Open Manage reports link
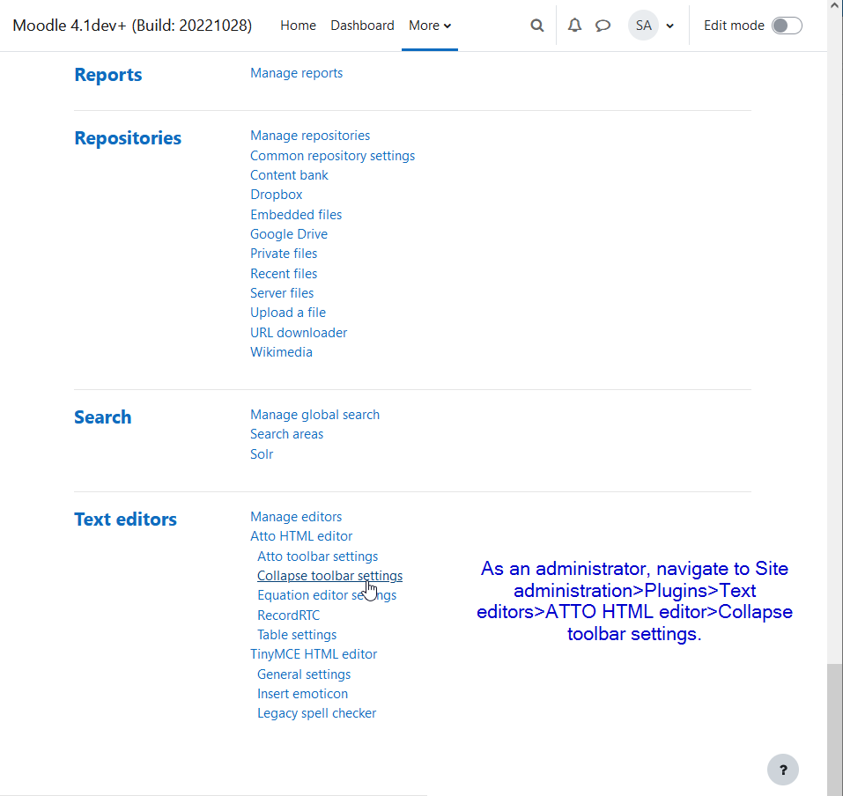 [x=296, y=73]
